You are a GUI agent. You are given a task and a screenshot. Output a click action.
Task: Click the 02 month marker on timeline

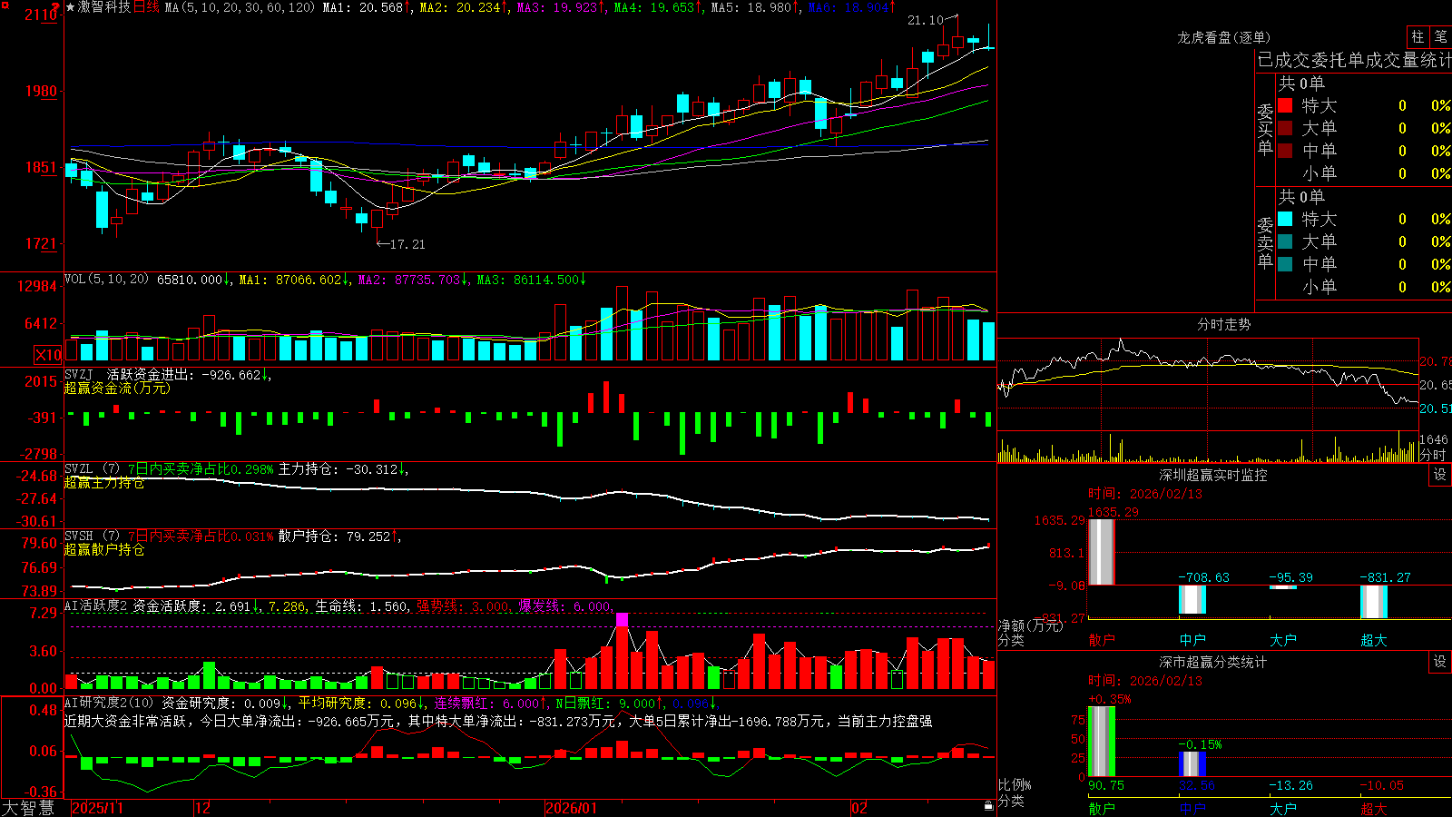click(858, 808)
